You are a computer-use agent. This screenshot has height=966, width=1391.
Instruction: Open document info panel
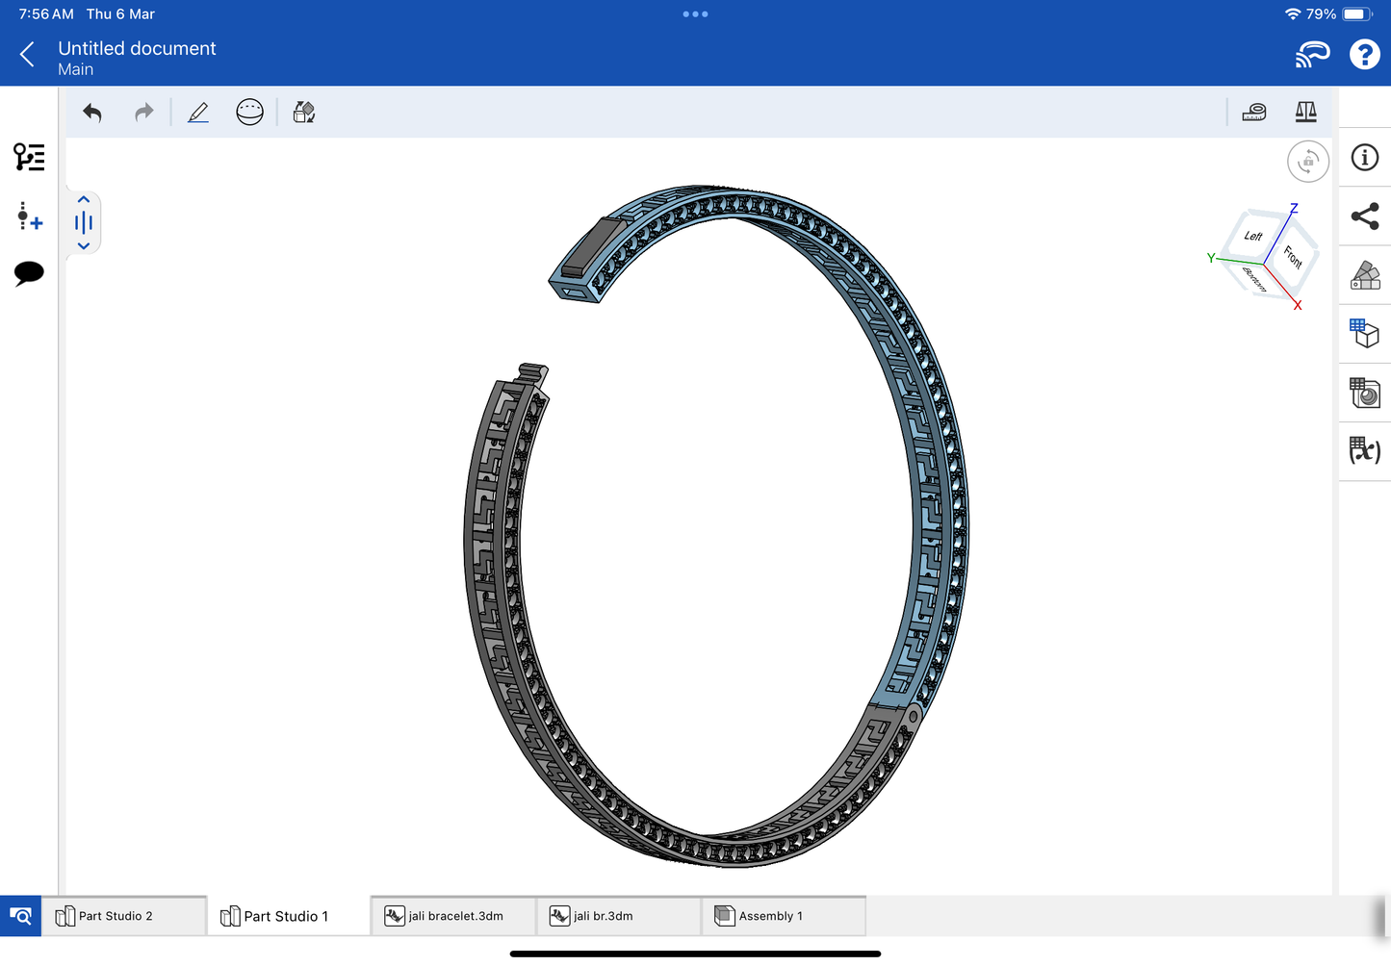[x=1364, y=158]
